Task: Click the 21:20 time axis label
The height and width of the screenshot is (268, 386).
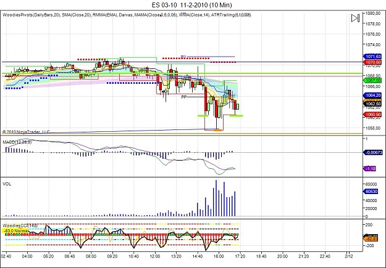Action: click(303, 256)
